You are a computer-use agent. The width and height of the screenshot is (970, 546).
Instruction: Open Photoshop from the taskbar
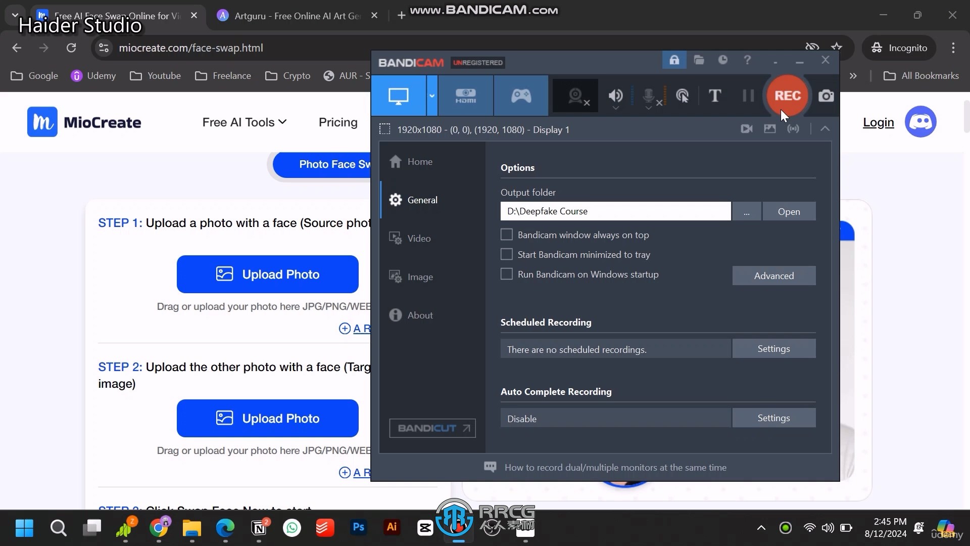(358, 527)
